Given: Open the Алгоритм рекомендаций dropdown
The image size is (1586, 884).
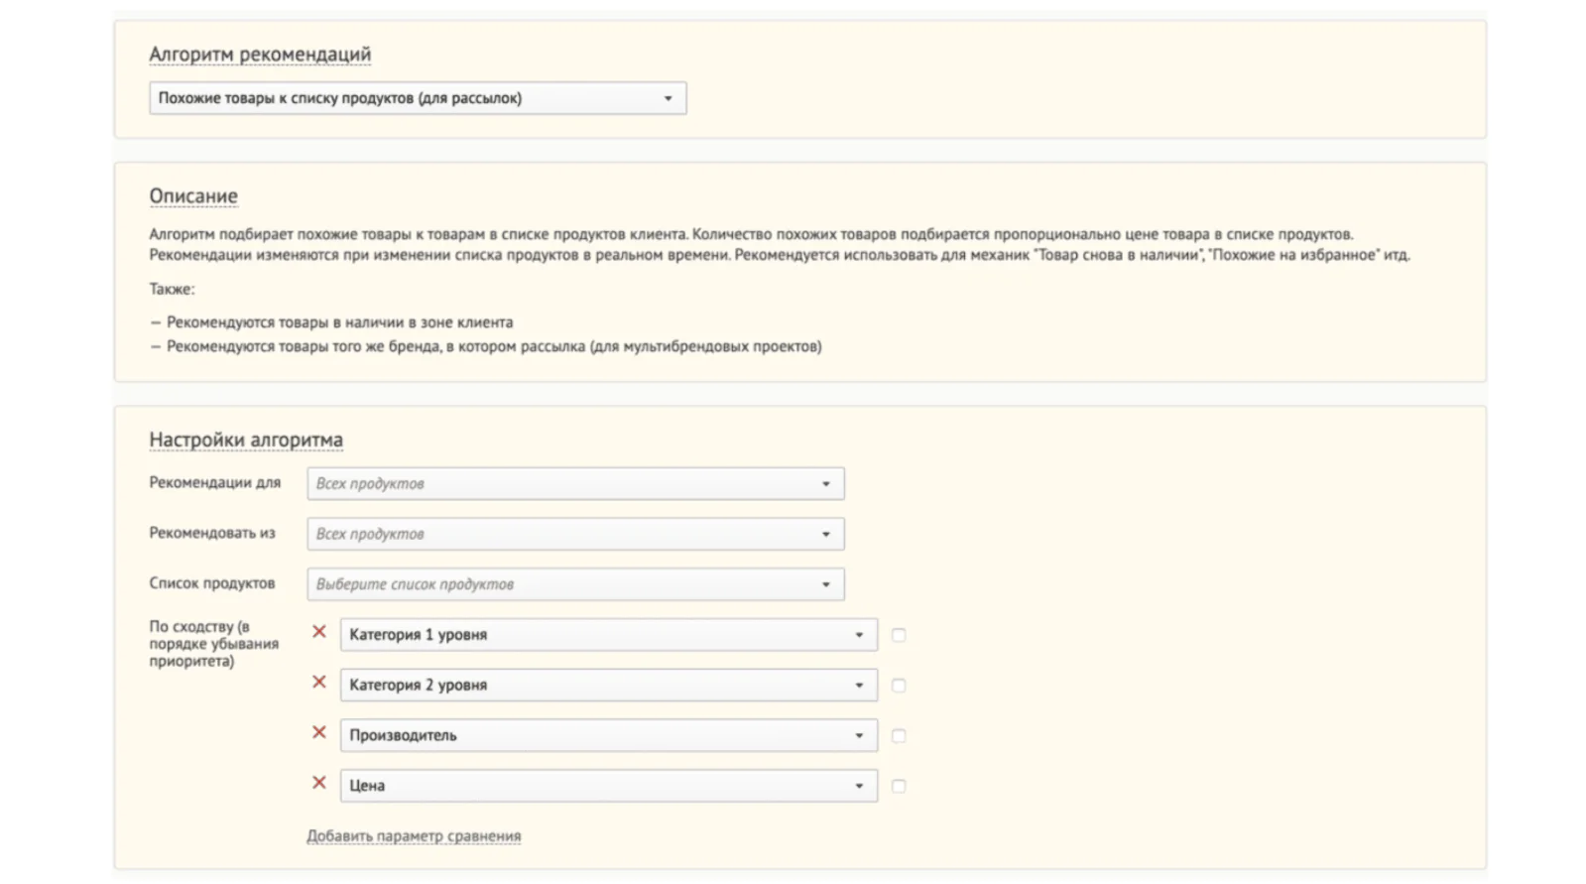Looking at the screenshot, I should click(x=418, y=98).
